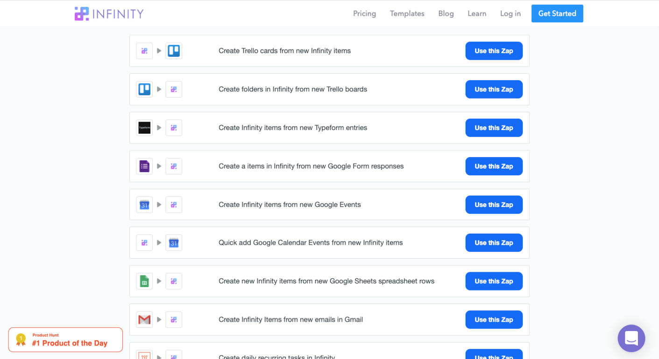The width and height of the screenshot is (659, 359).
Task: Click 'Create Infinity Items from new emails in Gmail'
Action: click(x=291, y=319)
